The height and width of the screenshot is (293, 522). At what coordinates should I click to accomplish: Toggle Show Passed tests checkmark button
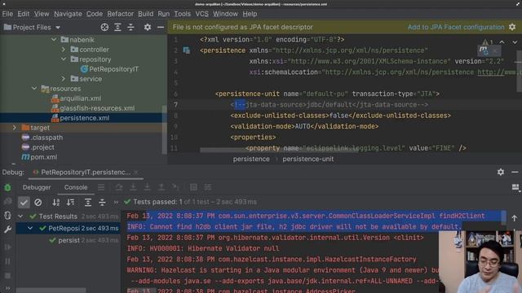coord(24,202)
